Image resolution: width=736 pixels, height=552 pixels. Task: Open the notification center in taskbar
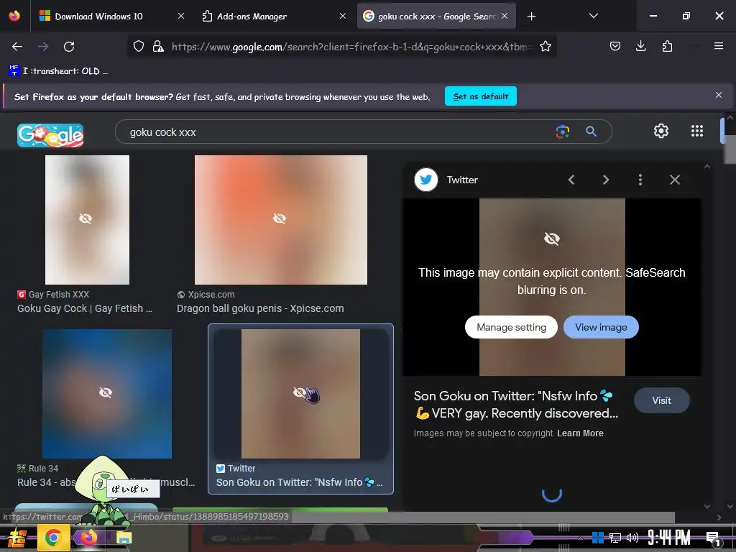712,538
